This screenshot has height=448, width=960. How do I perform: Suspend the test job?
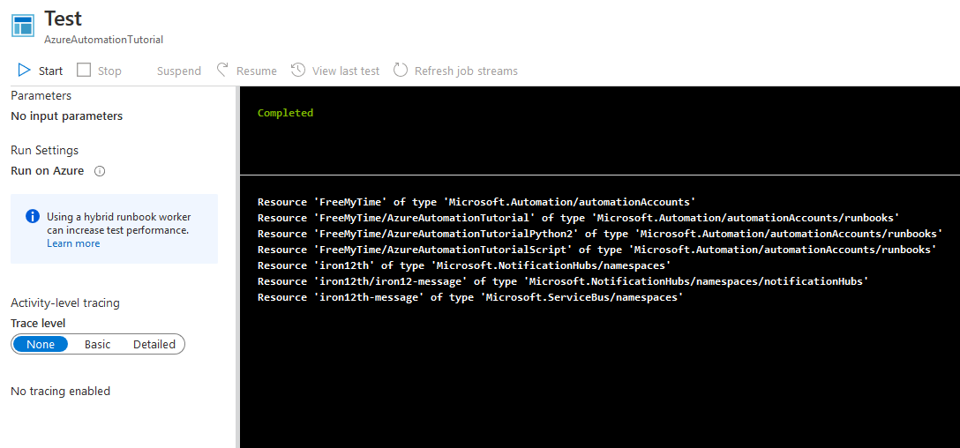tap(178, 71)
